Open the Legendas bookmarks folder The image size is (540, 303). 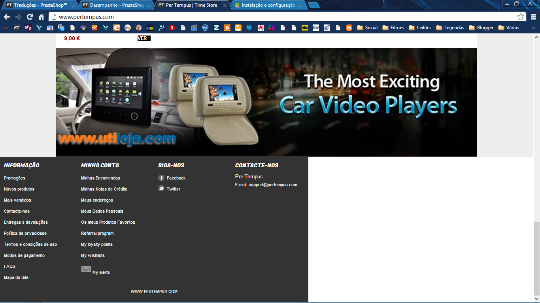click(x=450, y=28)
